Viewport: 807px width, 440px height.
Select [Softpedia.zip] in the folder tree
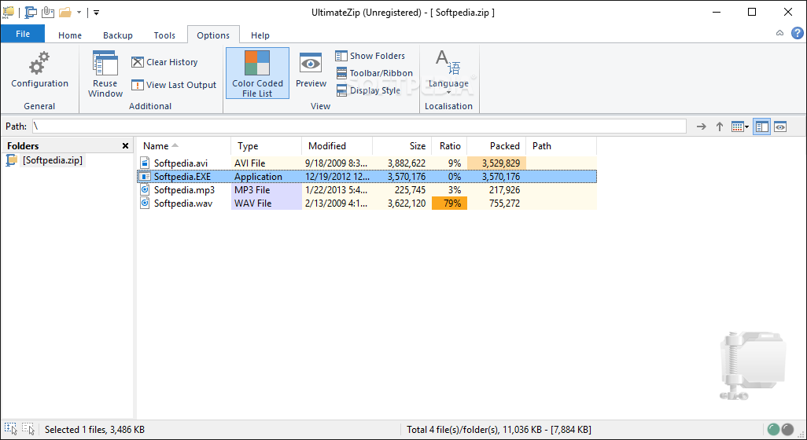point(52,160)
